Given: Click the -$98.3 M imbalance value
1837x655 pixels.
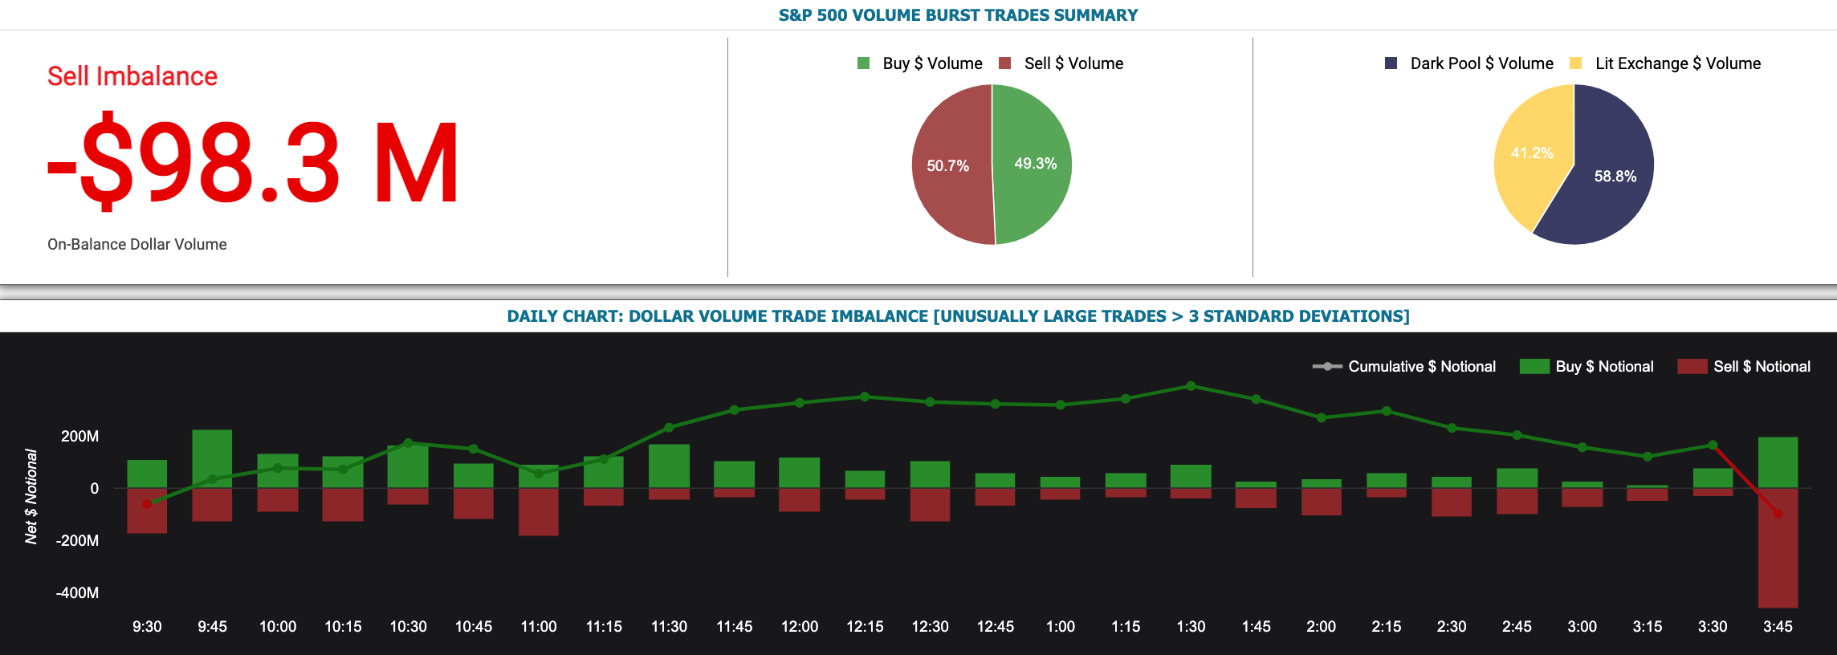Looking at the screenshot, I should [x=254, y=163].
